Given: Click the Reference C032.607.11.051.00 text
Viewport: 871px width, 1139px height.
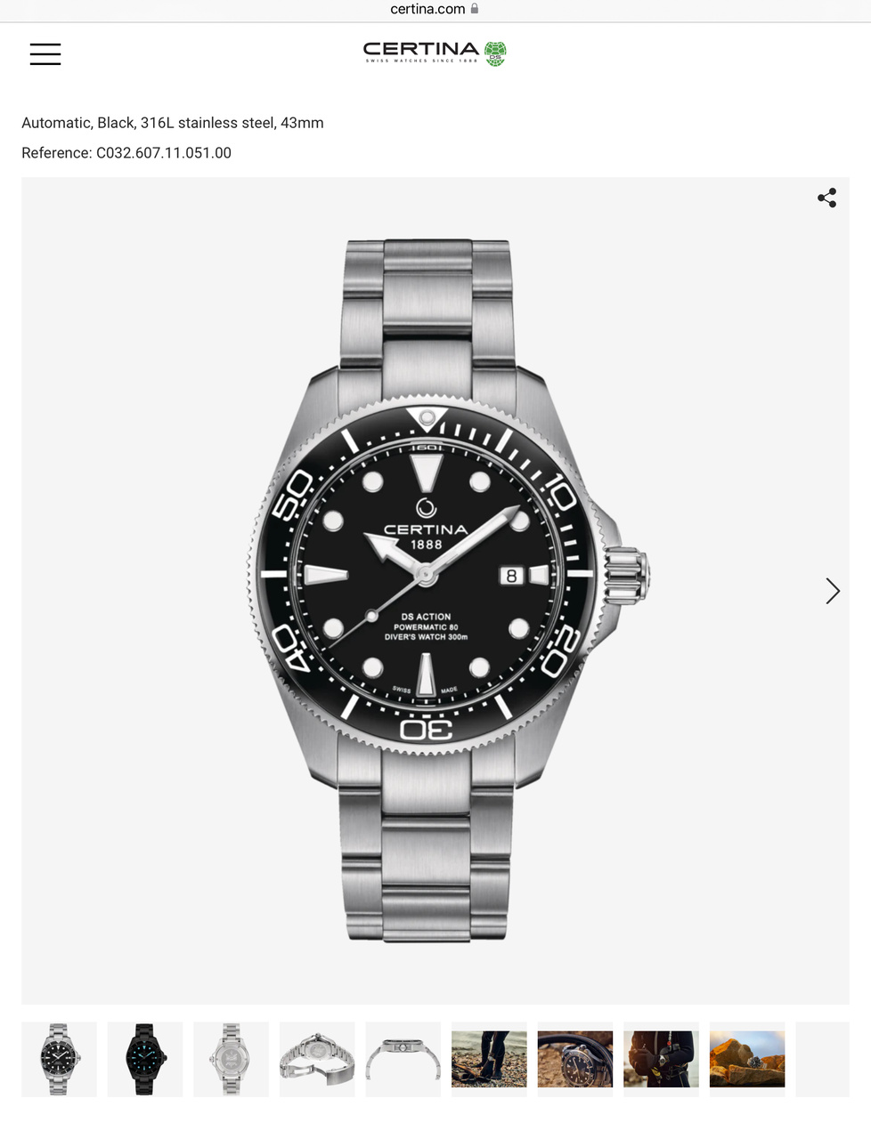Looking at the screenshot, I should (126, 153).
